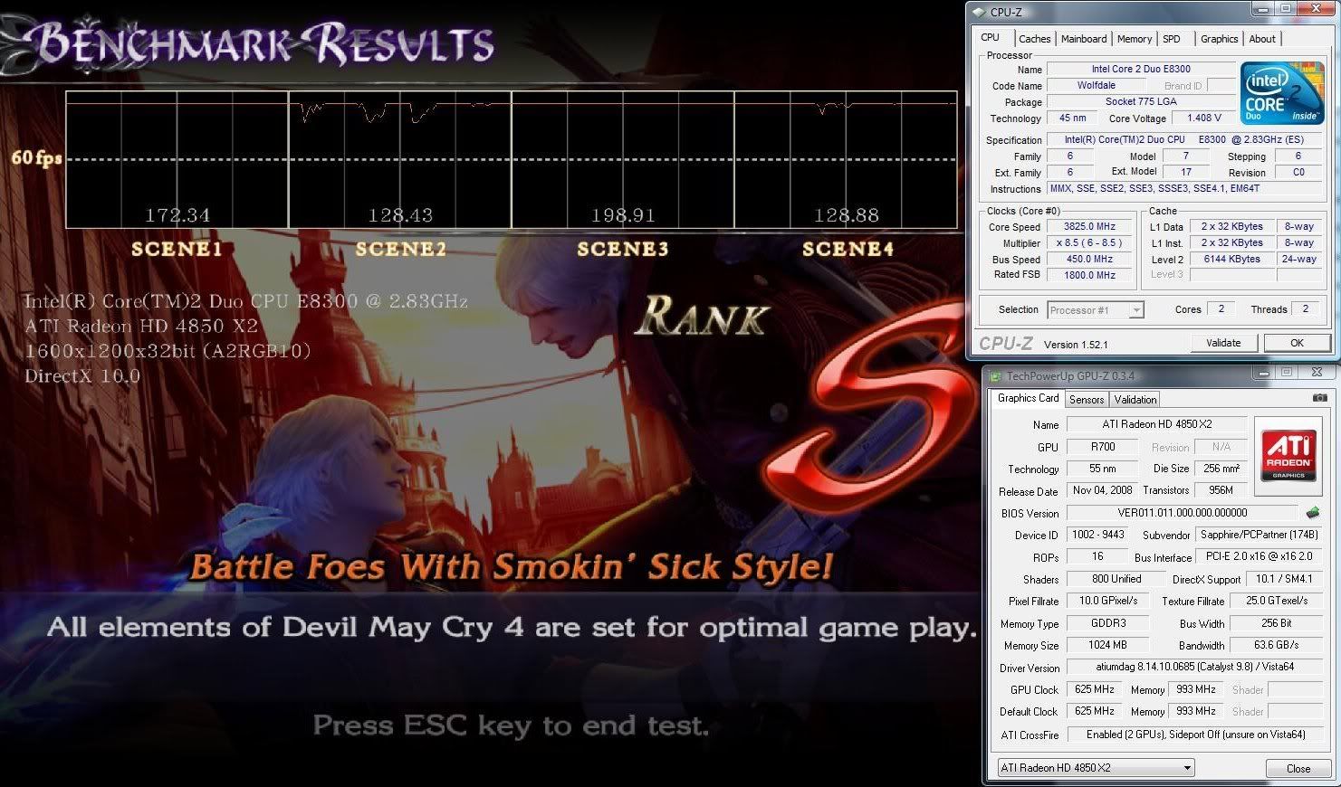Image resolution: width=1341 pixels, height=787 pixels.
Task: Close the CPU-Z window with X
Action: (x=1314, y=9)
